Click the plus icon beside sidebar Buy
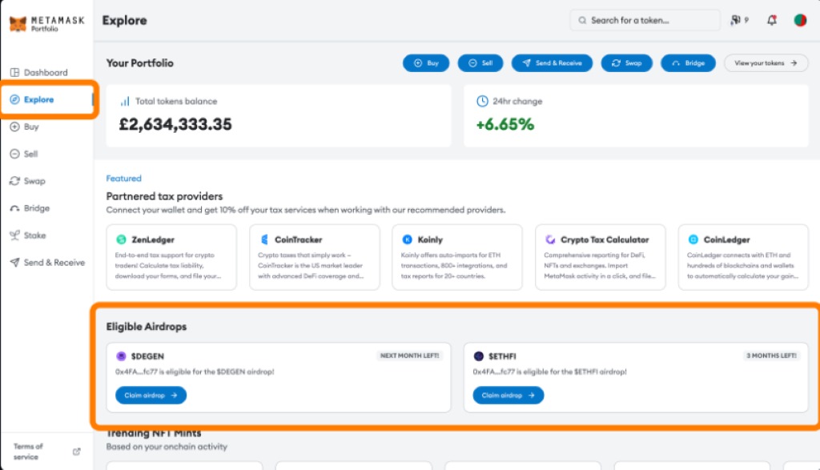This screenshot has height=470, width=820. click(14, 127)
